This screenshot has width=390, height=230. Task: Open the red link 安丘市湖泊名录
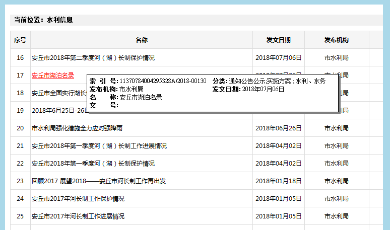pos(53,75)
